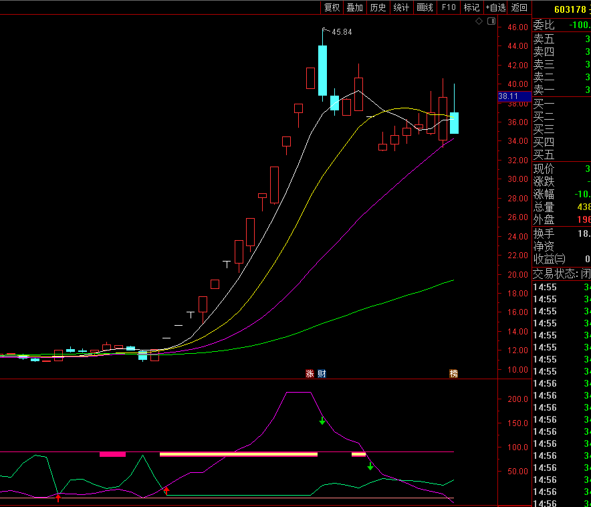Click the 现价 current price label
The width and height of the screenshot is (591, 507).
pos(544,169)
